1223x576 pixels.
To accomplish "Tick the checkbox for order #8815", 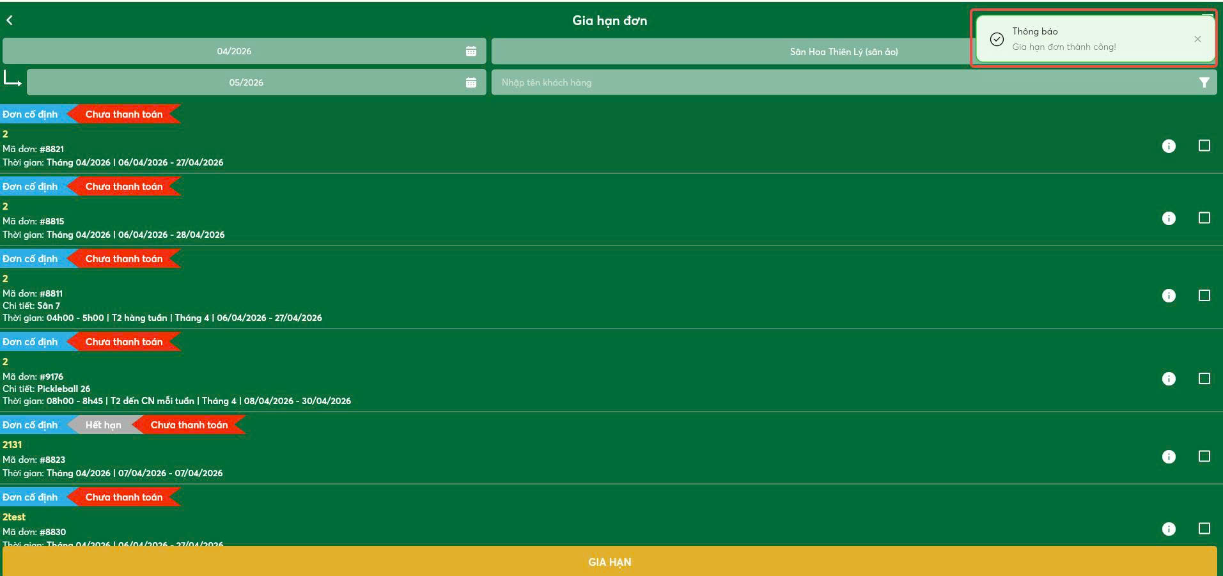I will pos(1204,218).
